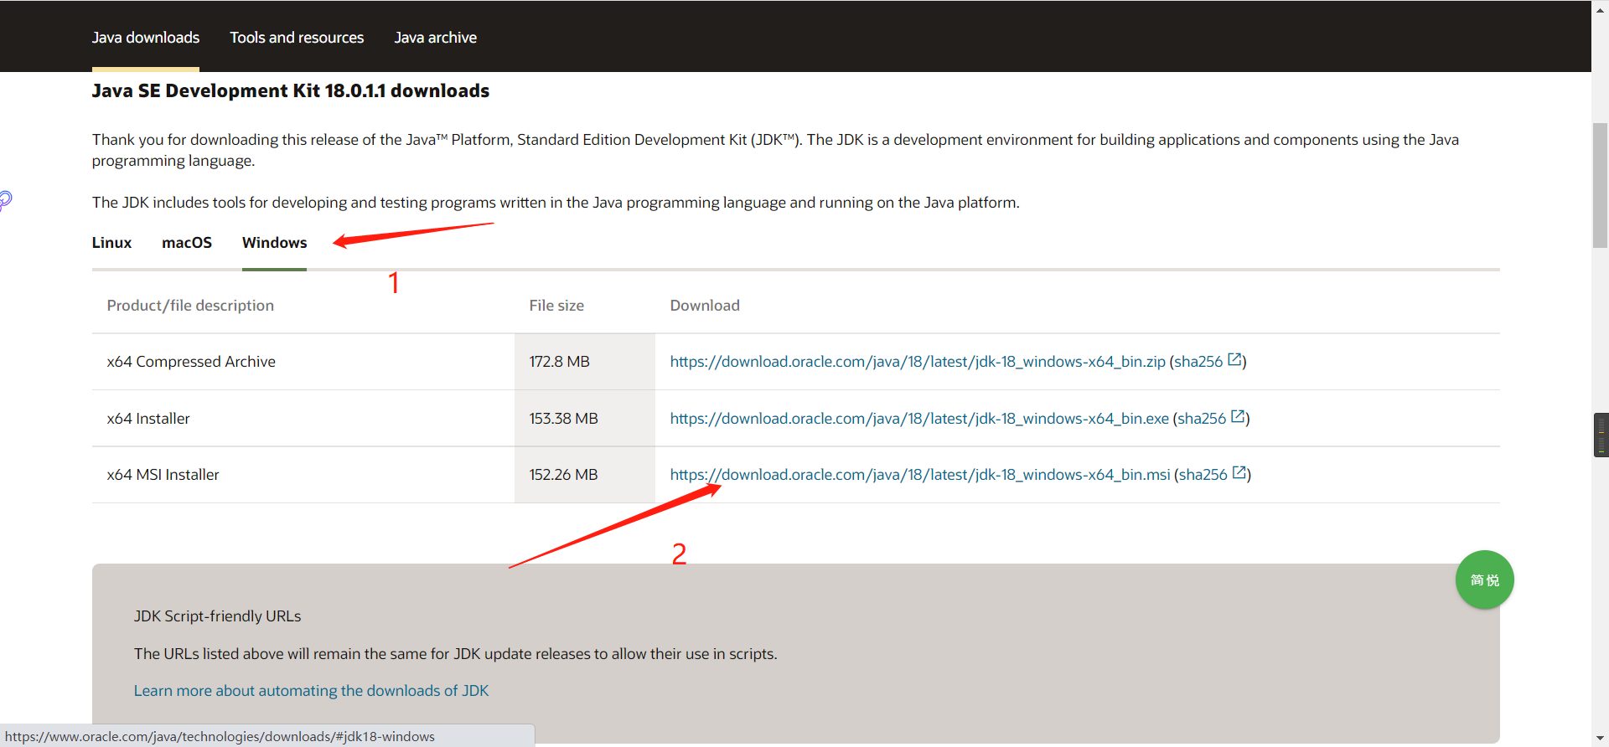Switch to the Java archive tab
Viewport: 1609px width, 747px height.
[x=436, y=38]
